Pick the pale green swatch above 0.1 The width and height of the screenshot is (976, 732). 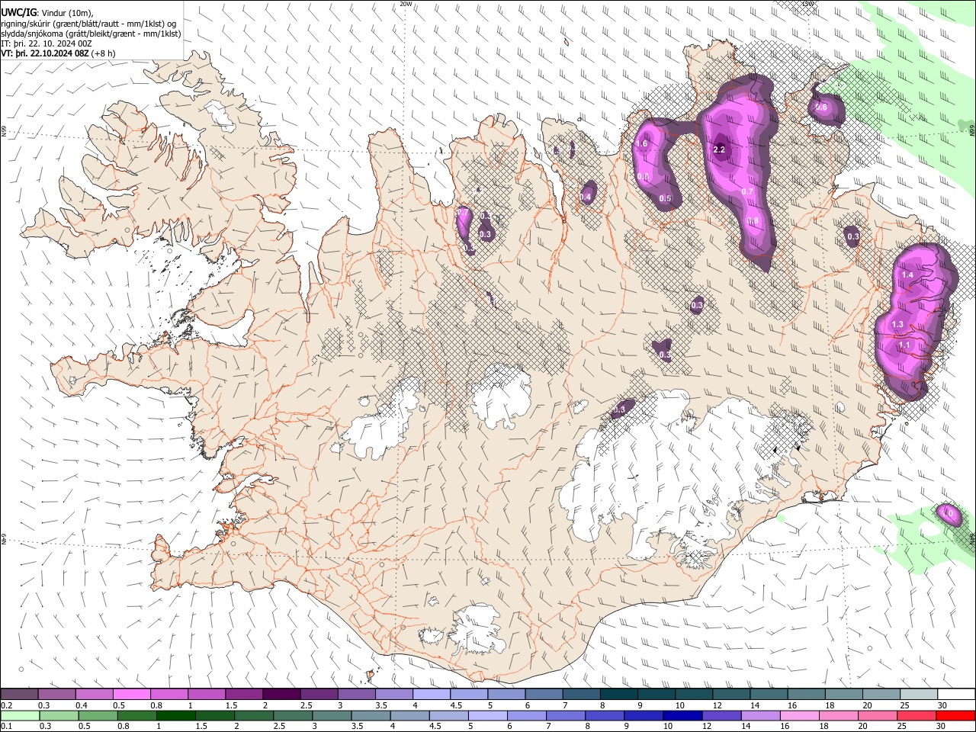tap(19, 715)
